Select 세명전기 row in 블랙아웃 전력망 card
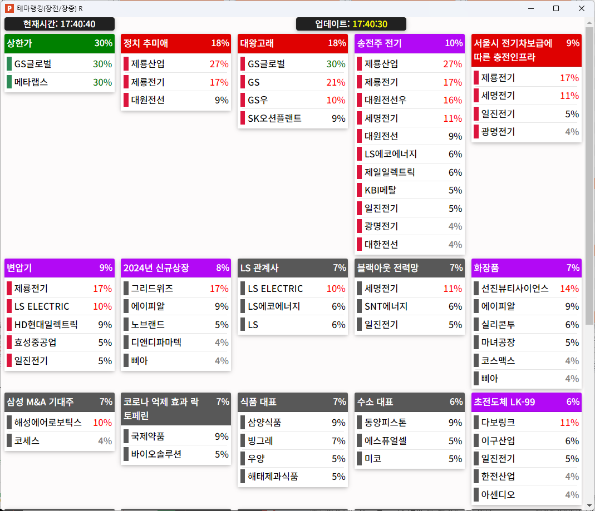Viewport: 595px width, 511px height. [x=410, y=289]
